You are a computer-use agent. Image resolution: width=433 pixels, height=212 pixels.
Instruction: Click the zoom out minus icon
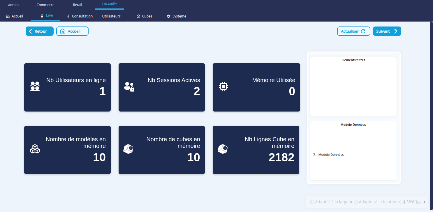[401, 202]
